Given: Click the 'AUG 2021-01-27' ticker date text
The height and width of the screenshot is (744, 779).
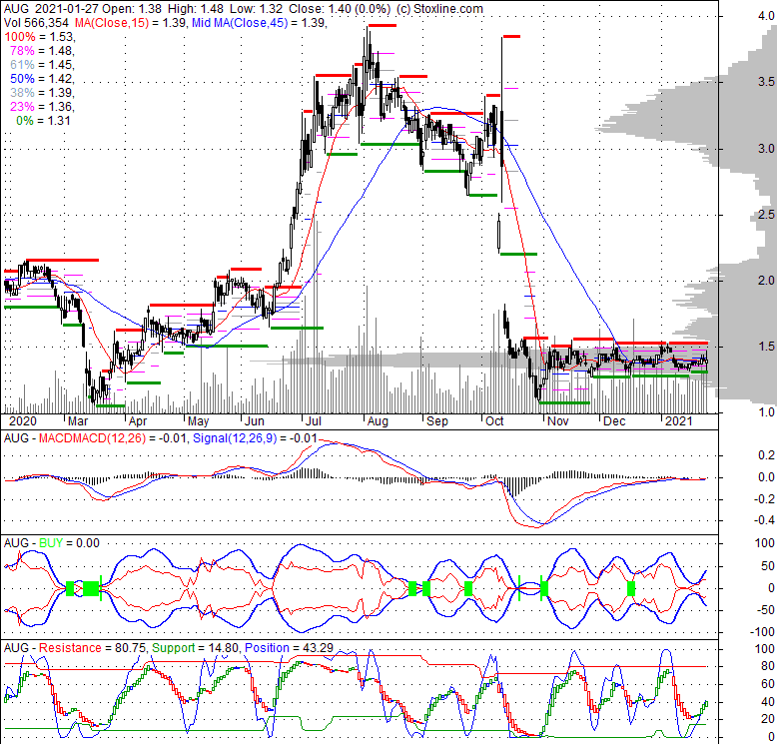Looking at the screenshot, I should point(51,9).
